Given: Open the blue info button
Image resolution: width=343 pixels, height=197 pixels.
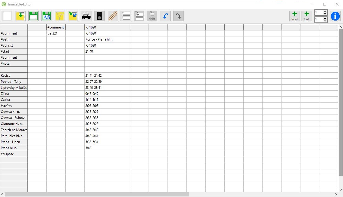Looking at the screenshot, I should 335,16.
